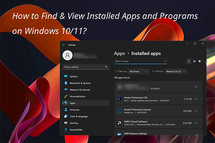Click the back arrow in Settings
The height and width of the screenshot is (143, 215).
point(64,45)
